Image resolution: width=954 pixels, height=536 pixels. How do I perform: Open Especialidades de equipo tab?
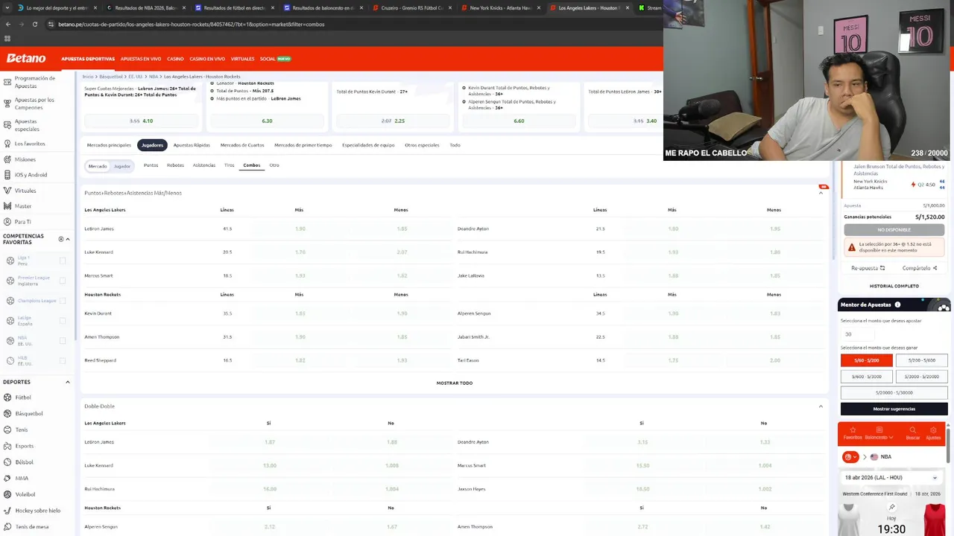(x=368, y=145)
